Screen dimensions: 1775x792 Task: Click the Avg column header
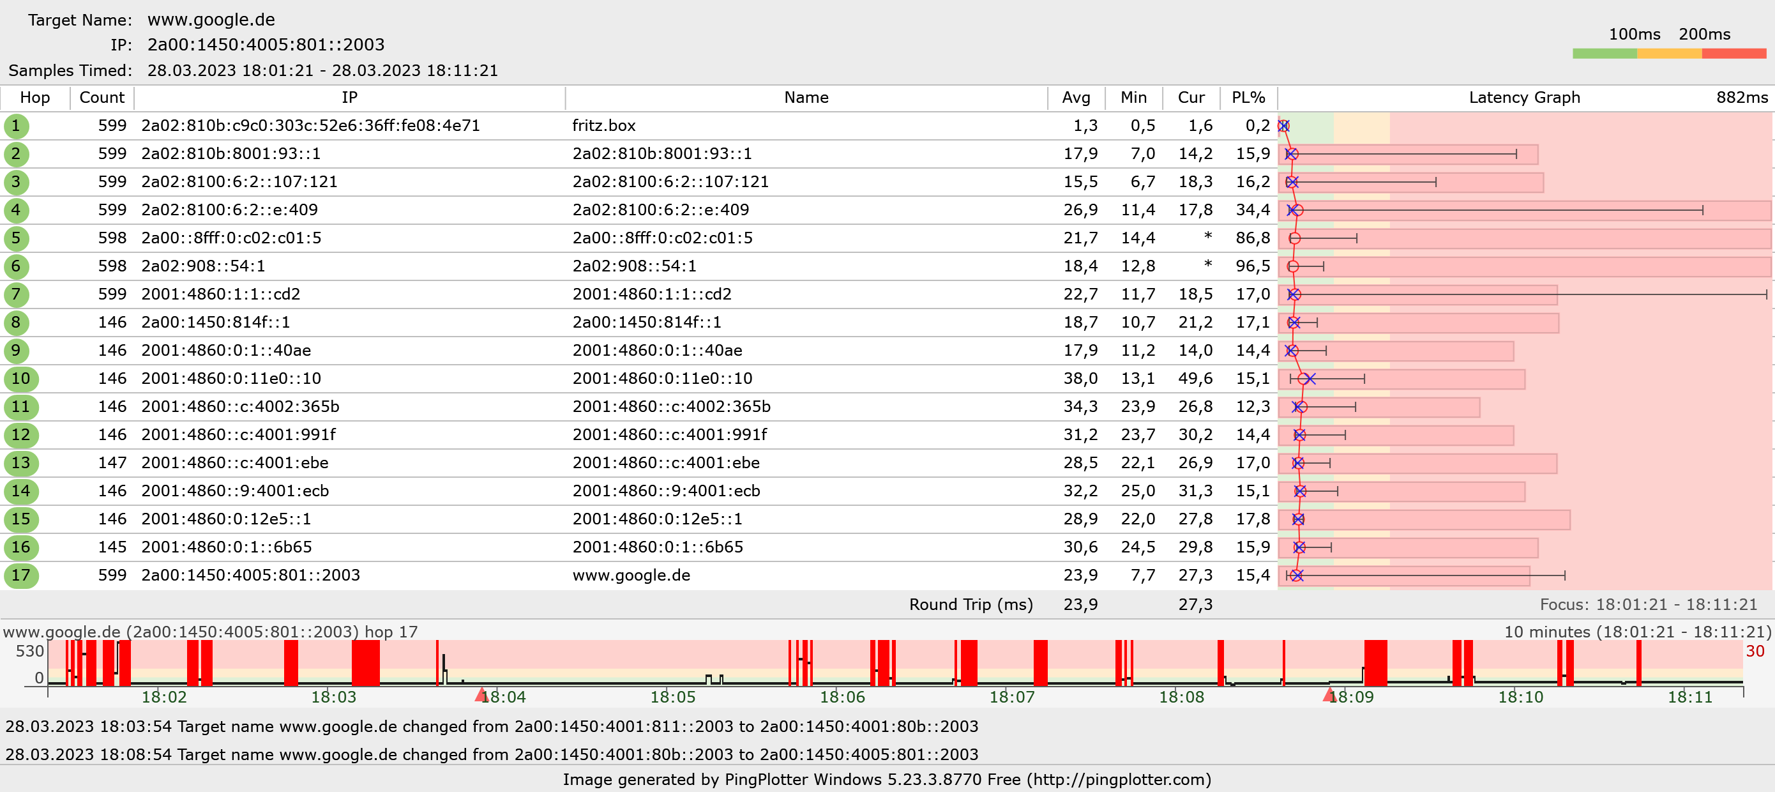pyautogui.click(x=1076, y=98)
